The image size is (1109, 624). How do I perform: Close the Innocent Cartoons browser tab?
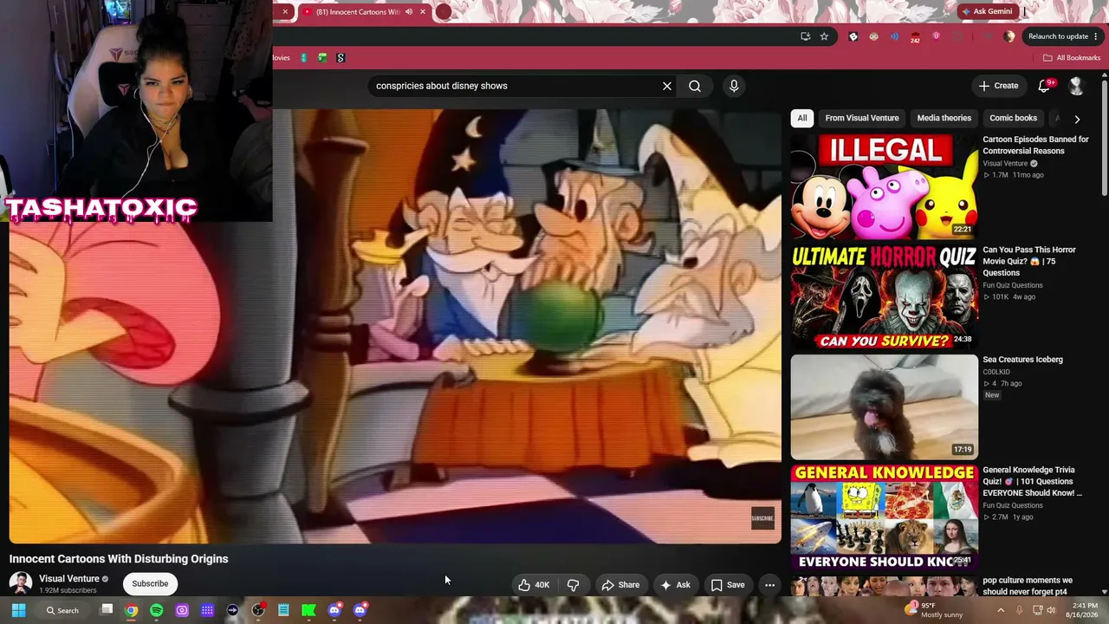[x=423, y=12]
